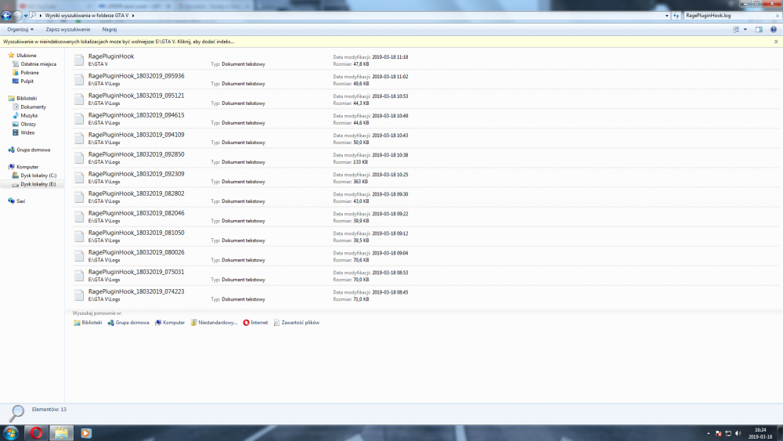This screenshot has width=783, height=441.
Task: Open the Help question mark icon
Action: click(x=774, y=30)
